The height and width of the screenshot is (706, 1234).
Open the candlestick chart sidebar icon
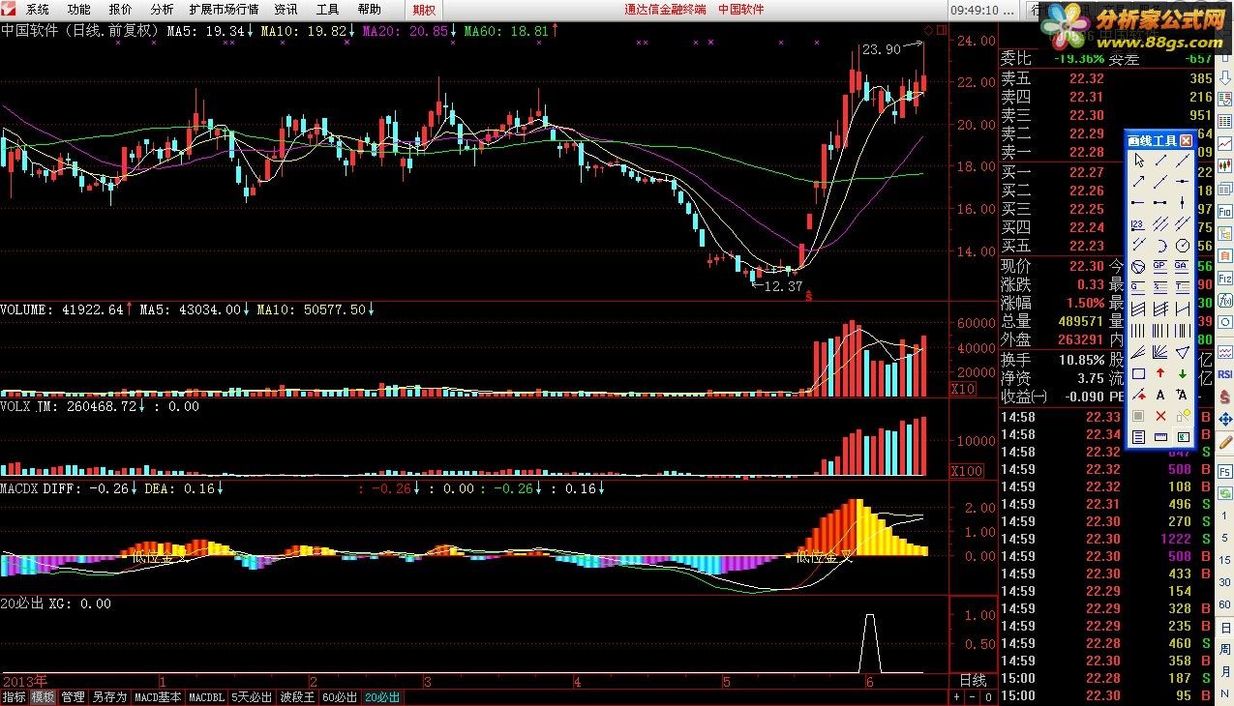pos(1225,165)
